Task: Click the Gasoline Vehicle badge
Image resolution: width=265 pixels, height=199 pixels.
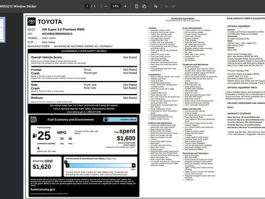Action: [121, 120]
